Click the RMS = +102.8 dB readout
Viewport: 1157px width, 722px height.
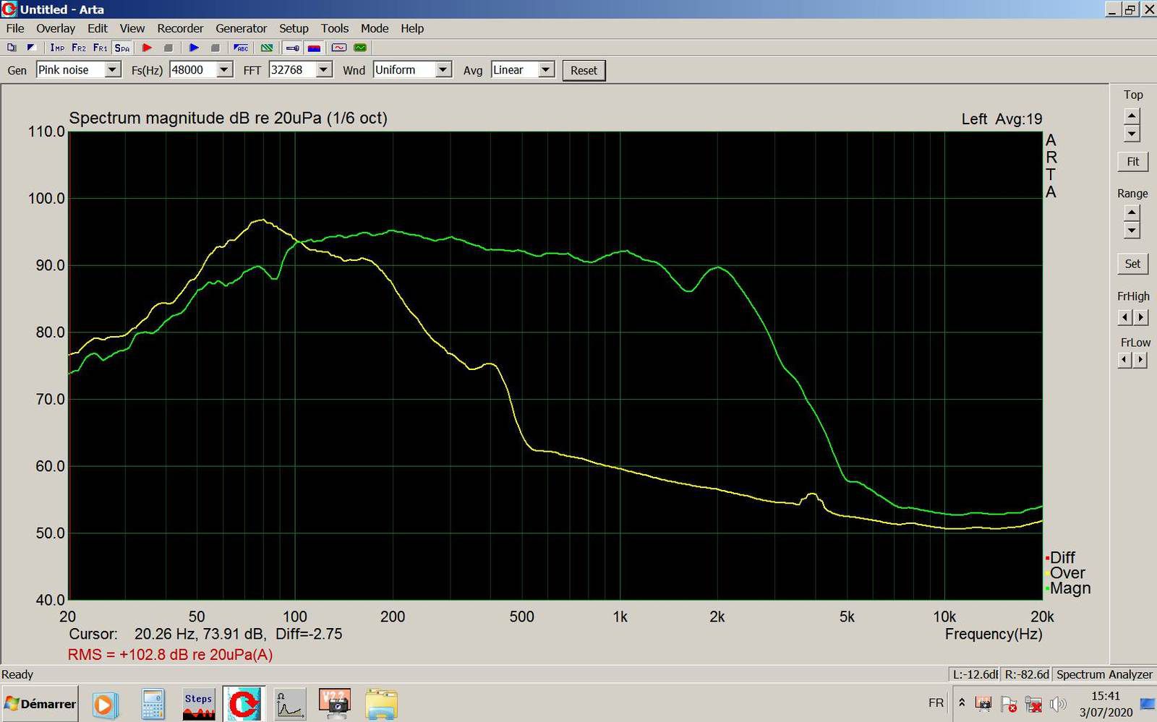click(170, 655)
